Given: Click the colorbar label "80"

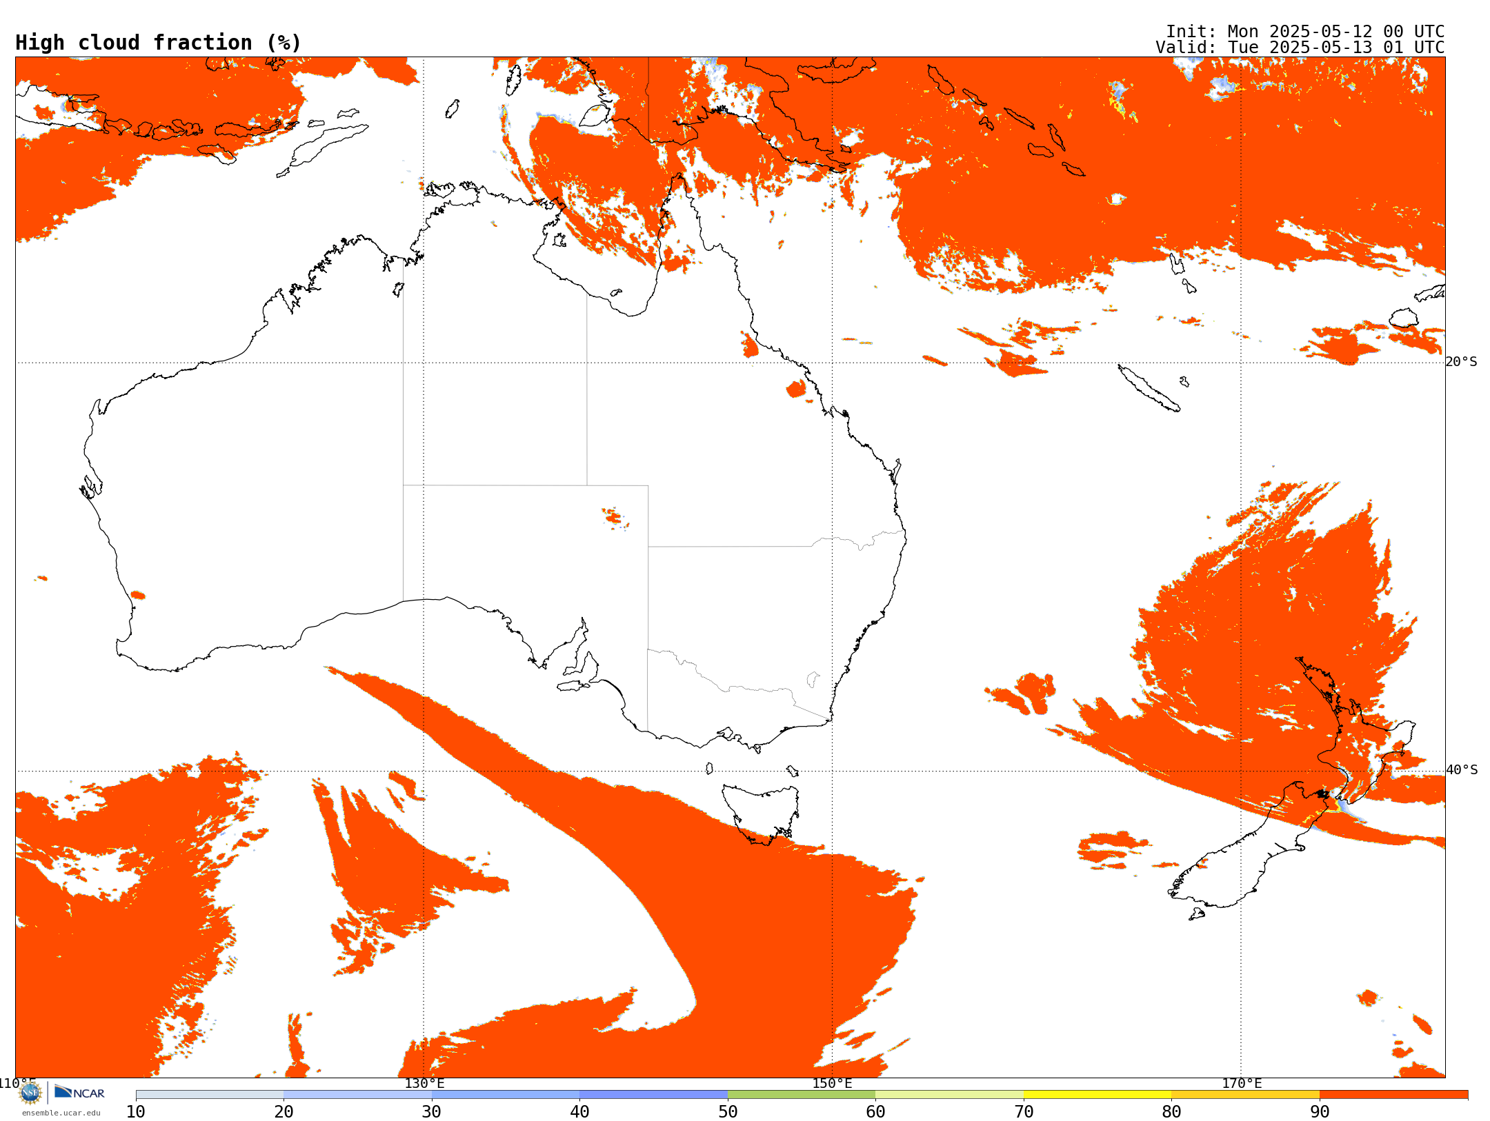Looking at the screenshot, I should [x=1171, y=1111].
